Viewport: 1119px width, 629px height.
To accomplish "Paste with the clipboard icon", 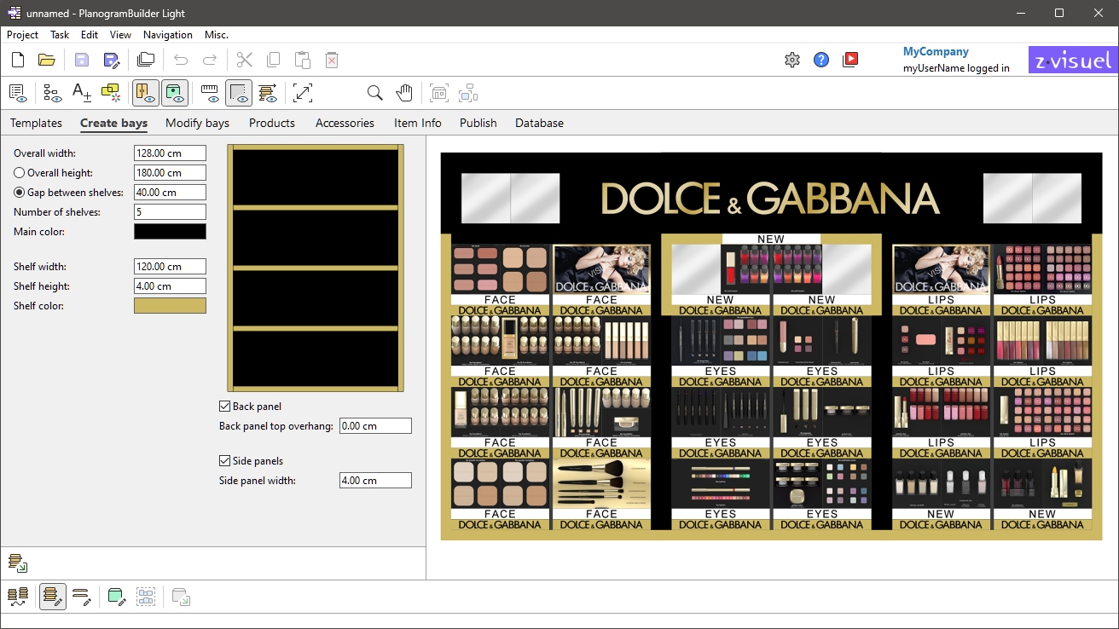I will click(x=303, y=60).
